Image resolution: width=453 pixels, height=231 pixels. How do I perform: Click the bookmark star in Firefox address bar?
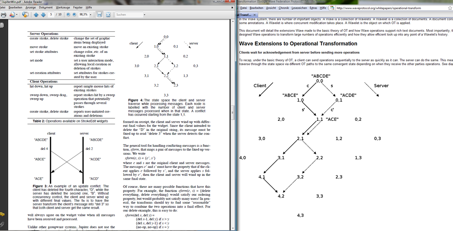tap(449, 8)
